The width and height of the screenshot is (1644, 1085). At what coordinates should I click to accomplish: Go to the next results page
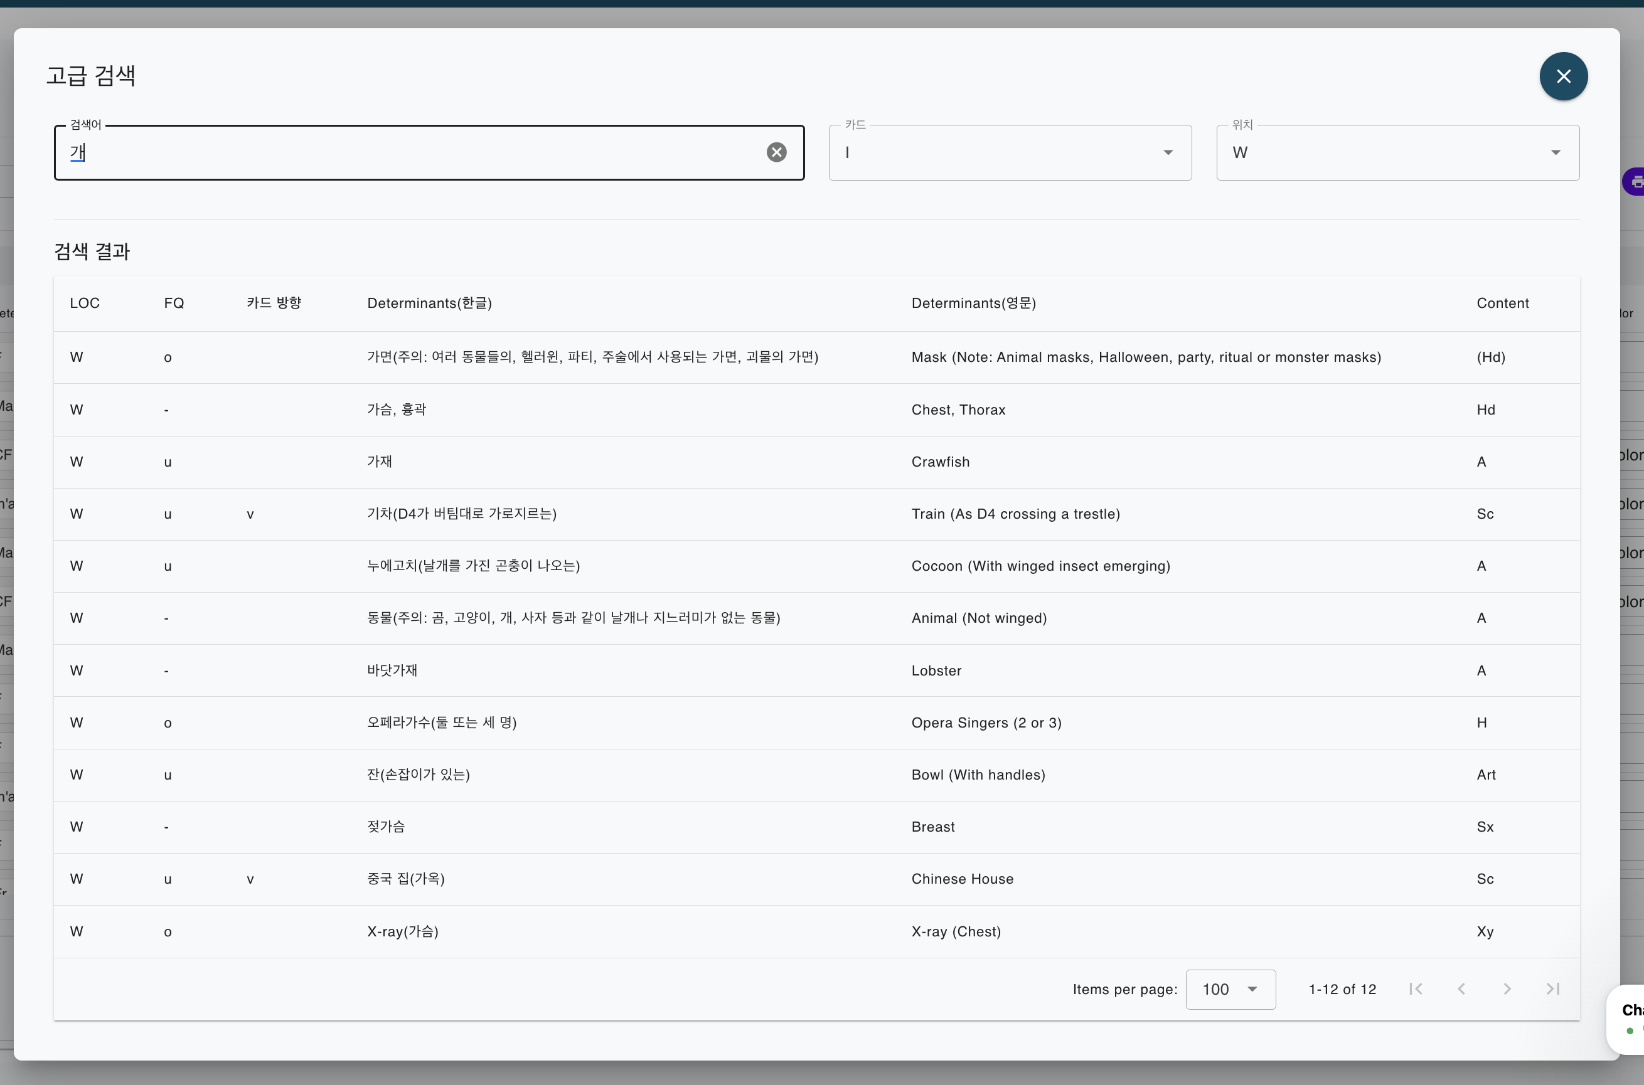point(1507,989)
